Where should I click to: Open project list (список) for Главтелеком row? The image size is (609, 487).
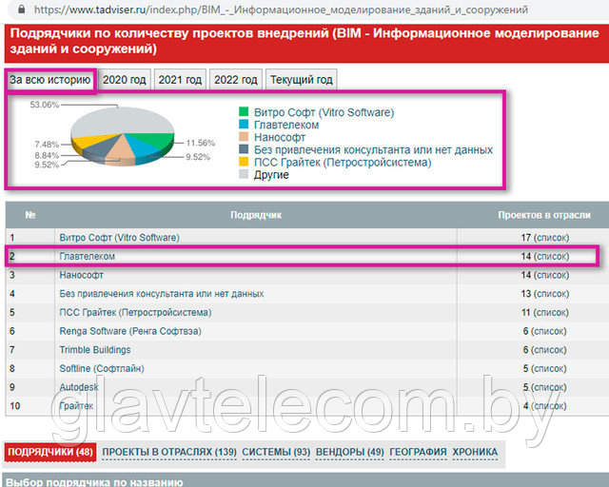point(551,256)
